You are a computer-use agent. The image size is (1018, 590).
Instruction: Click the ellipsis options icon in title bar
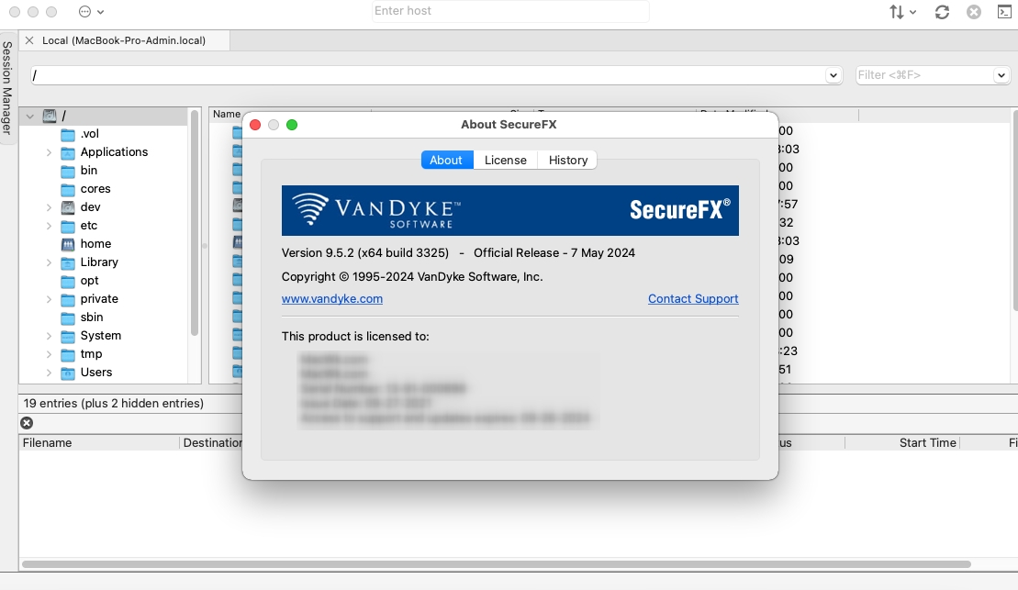85,12
